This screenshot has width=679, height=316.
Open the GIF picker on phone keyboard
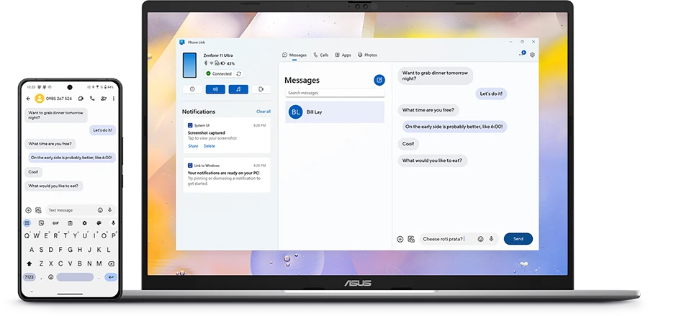[55, 223]
